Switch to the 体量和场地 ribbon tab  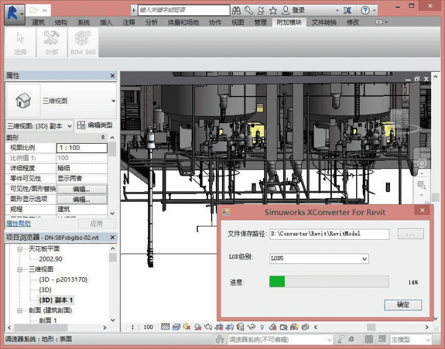click(x=183, y=22)
